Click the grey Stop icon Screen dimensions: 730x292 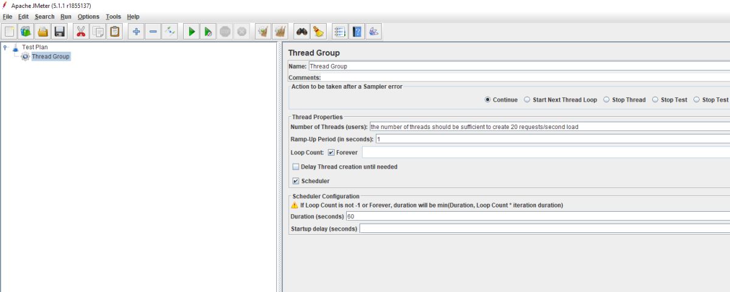(225, 31)
